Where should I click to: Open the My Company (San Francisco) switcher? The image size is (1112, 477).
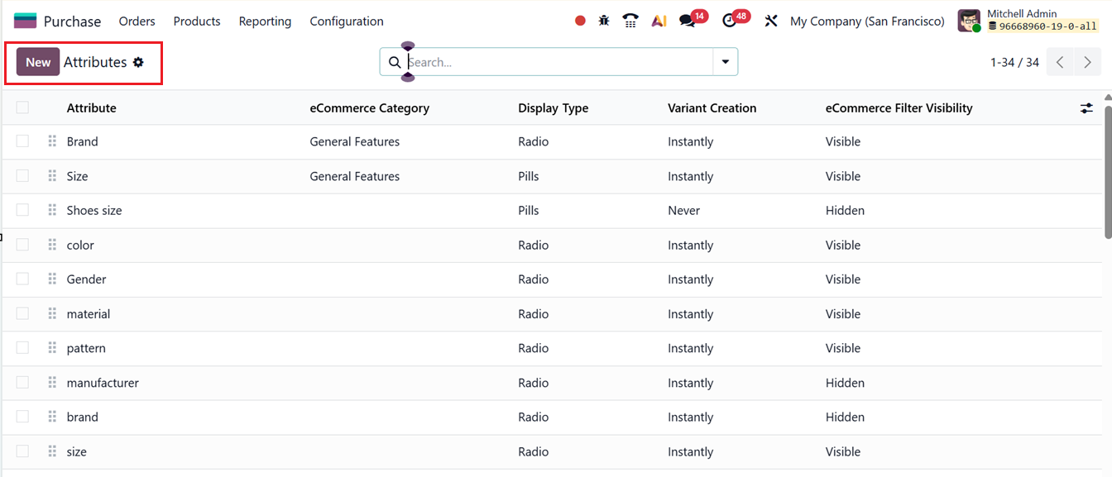click(867, 21)
